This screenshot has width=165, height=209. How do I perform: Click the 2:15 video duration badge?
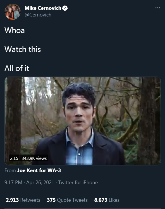14,158
